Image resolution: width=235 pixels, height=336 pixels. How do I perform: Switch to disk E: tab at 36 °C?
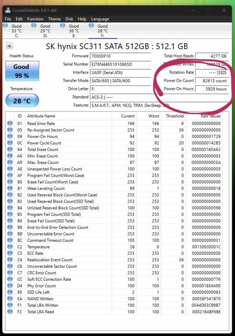coord(74,31)
